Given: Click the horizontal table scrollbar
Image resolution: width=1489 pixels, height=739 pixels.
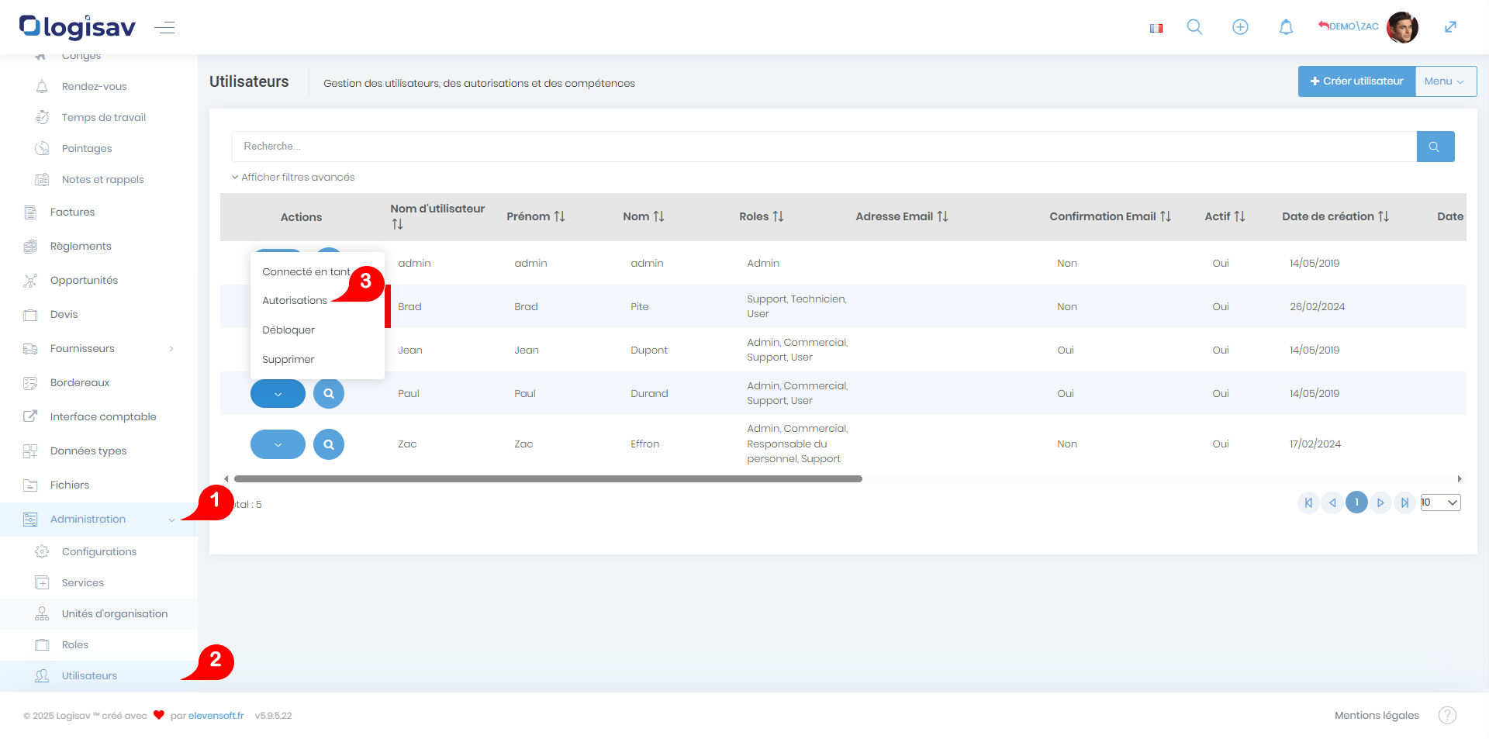Looking at the screenshot, I should (548, 479).
